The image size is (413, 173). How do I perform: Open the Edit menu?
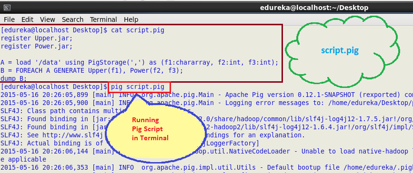(28, 19)
